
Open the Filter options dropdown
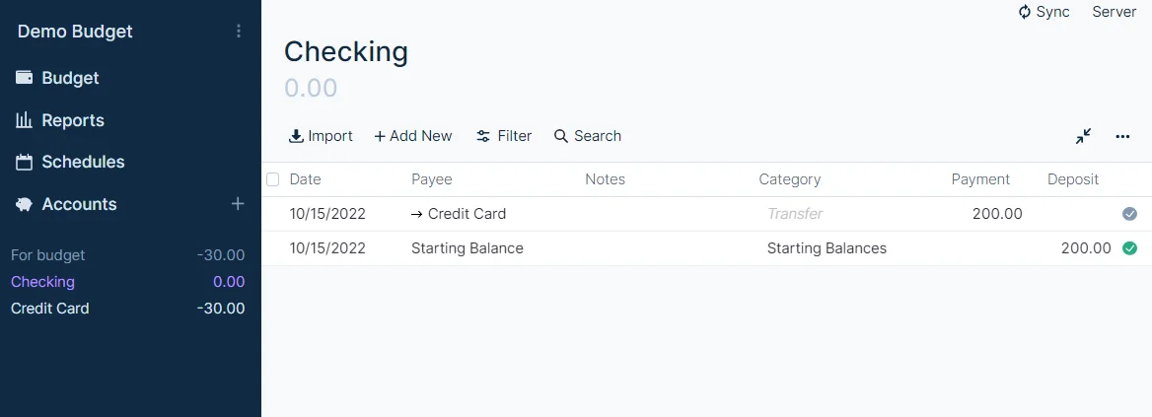pyautogui.click(x=503, y=136)
